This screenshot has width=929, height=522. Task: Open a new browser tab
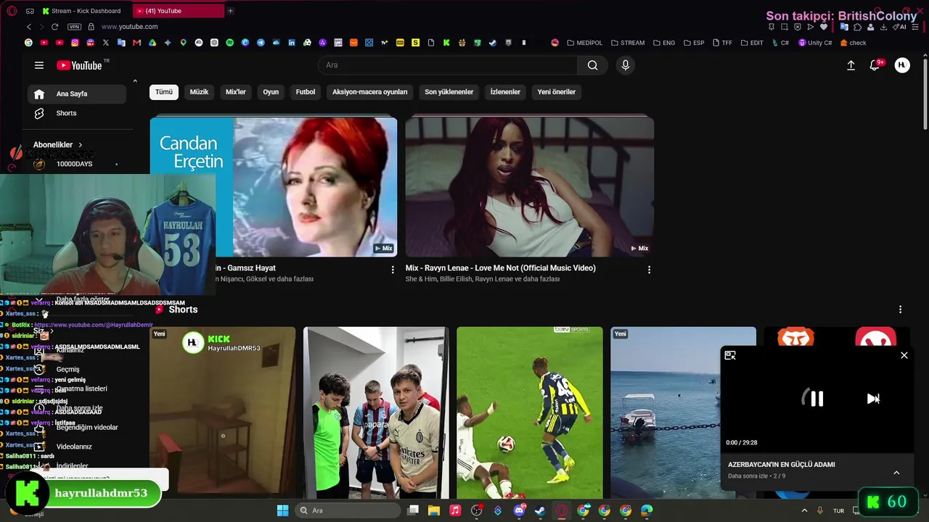(x=230, y=11)
